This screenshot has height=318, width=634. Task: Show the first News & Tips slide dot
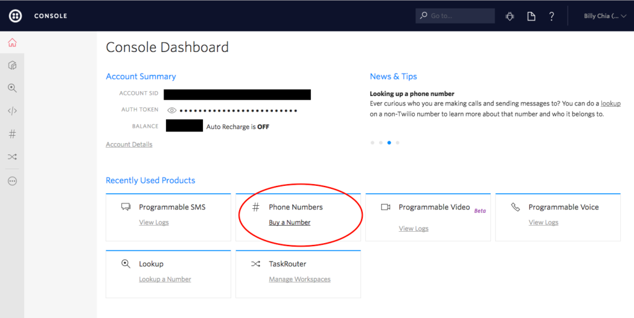372,143
